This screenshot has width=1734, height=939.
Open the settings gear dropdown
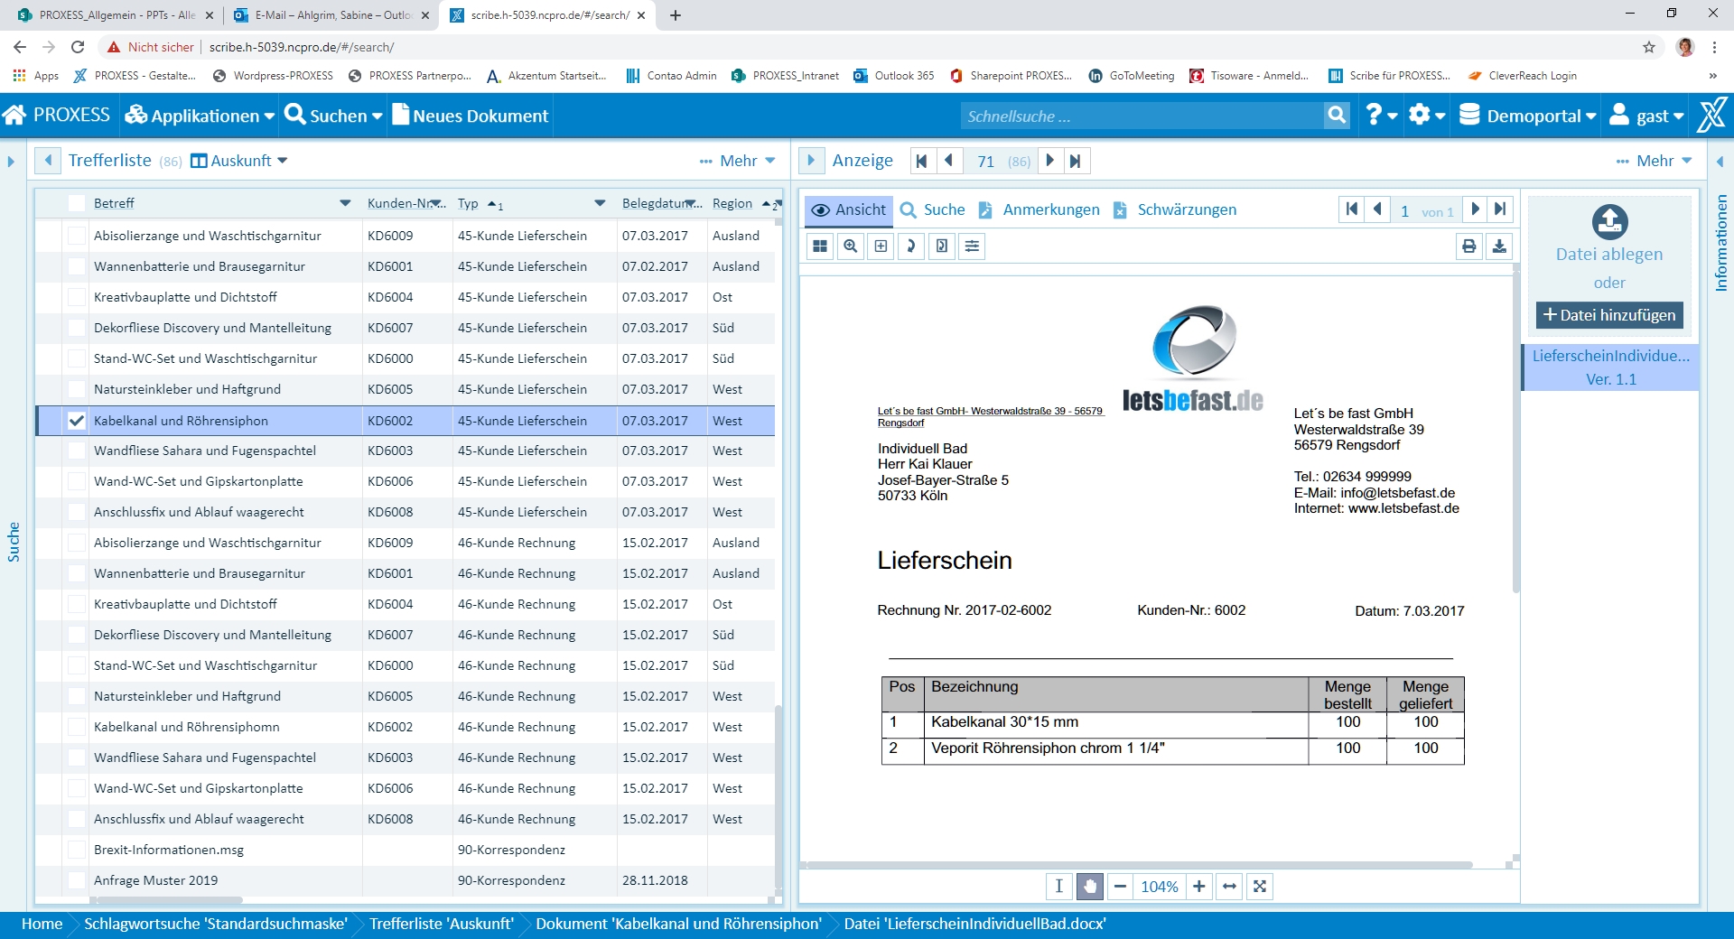pos(1427,116)
